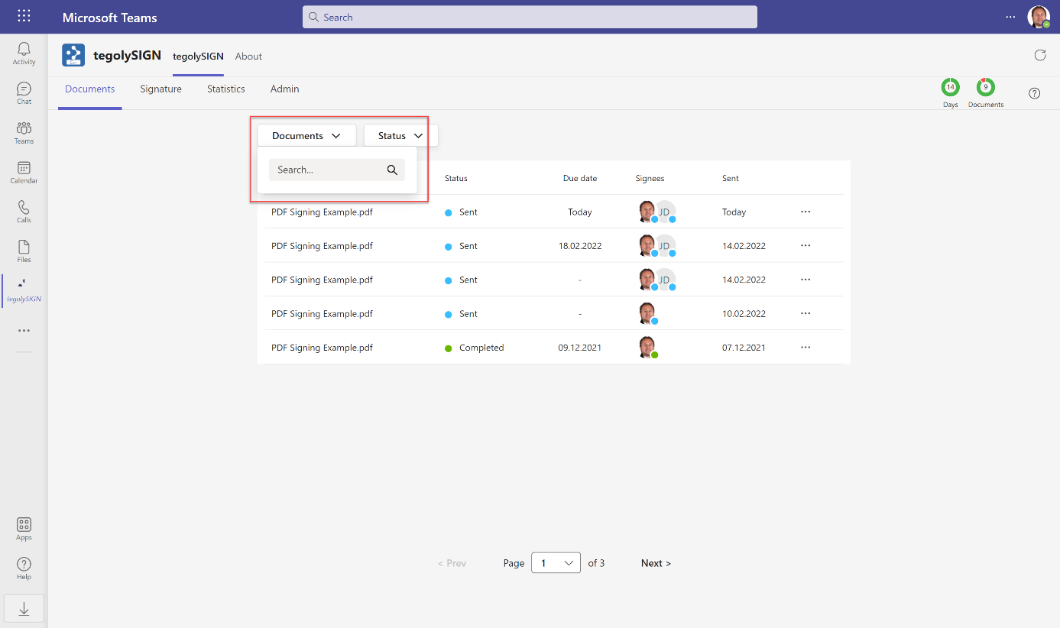Viewport: 1060px width, 628px height.
Task: Open the About tab
Action: tap(248, 57)
